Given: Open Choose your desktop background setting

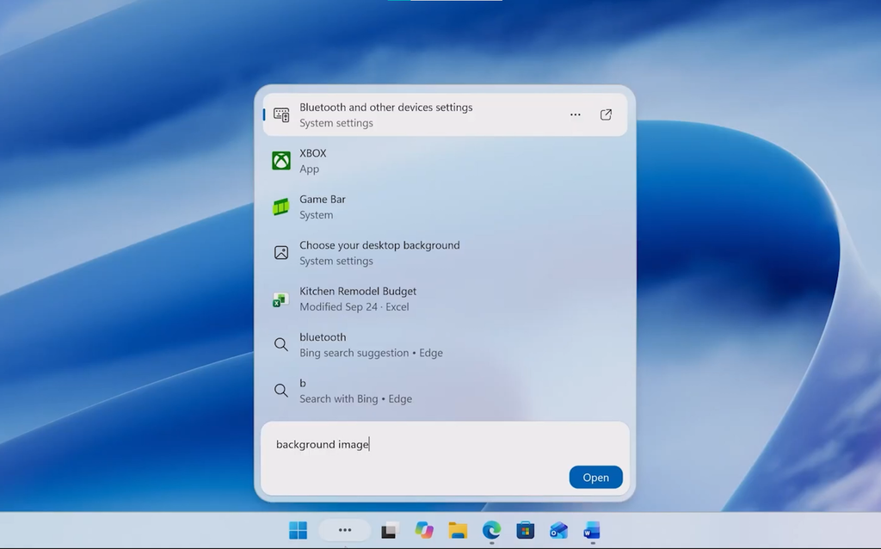Looking at the screenshot, I should (x=445, y=253).
